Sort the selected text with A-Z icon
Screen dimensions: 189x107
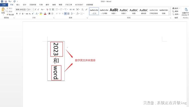pyautogui.click(x=82, y=9)
